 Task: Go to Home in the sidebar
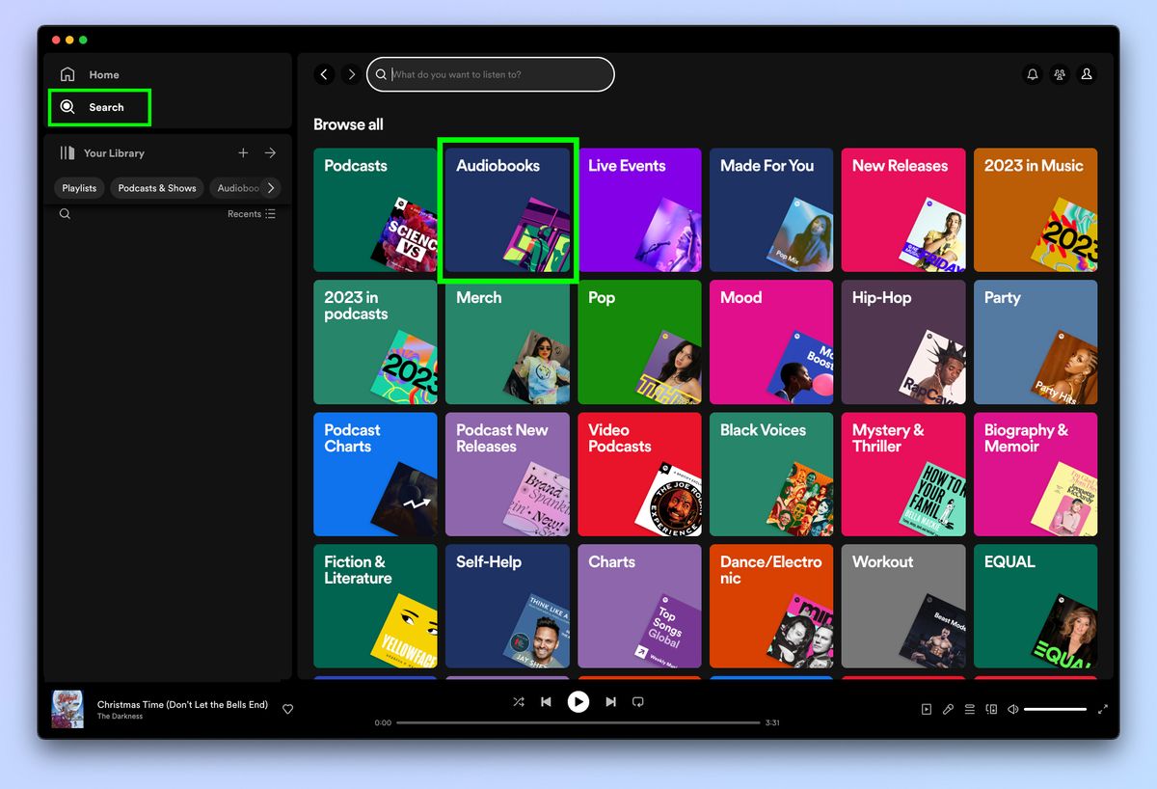tap(93, 74)
